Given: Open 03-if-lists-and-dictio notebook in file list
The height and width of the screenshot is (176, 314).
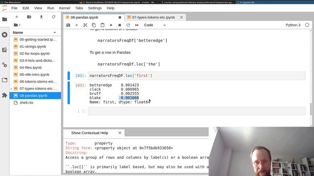Looking at the screenshot, I should [35, 61].
